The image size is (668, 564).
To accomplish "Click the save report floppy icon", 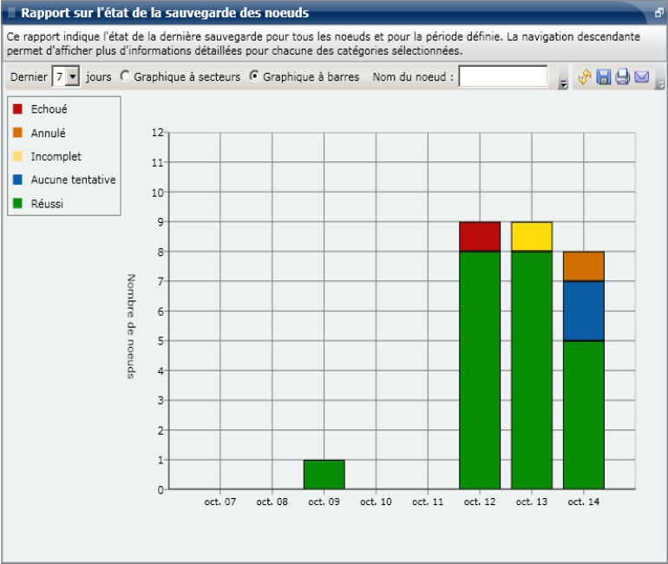I will pyautogui.click(x=604, y=77).
